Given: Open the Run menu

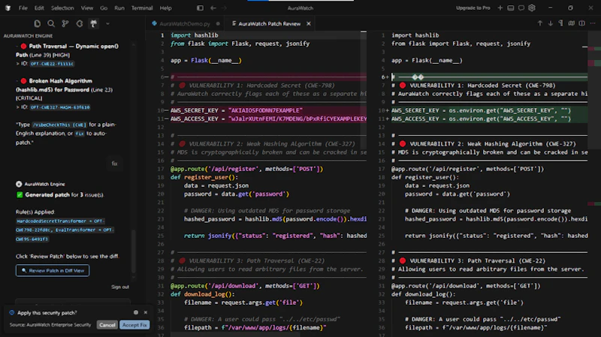Looking at the screenshot, I should tap(119, 8).
